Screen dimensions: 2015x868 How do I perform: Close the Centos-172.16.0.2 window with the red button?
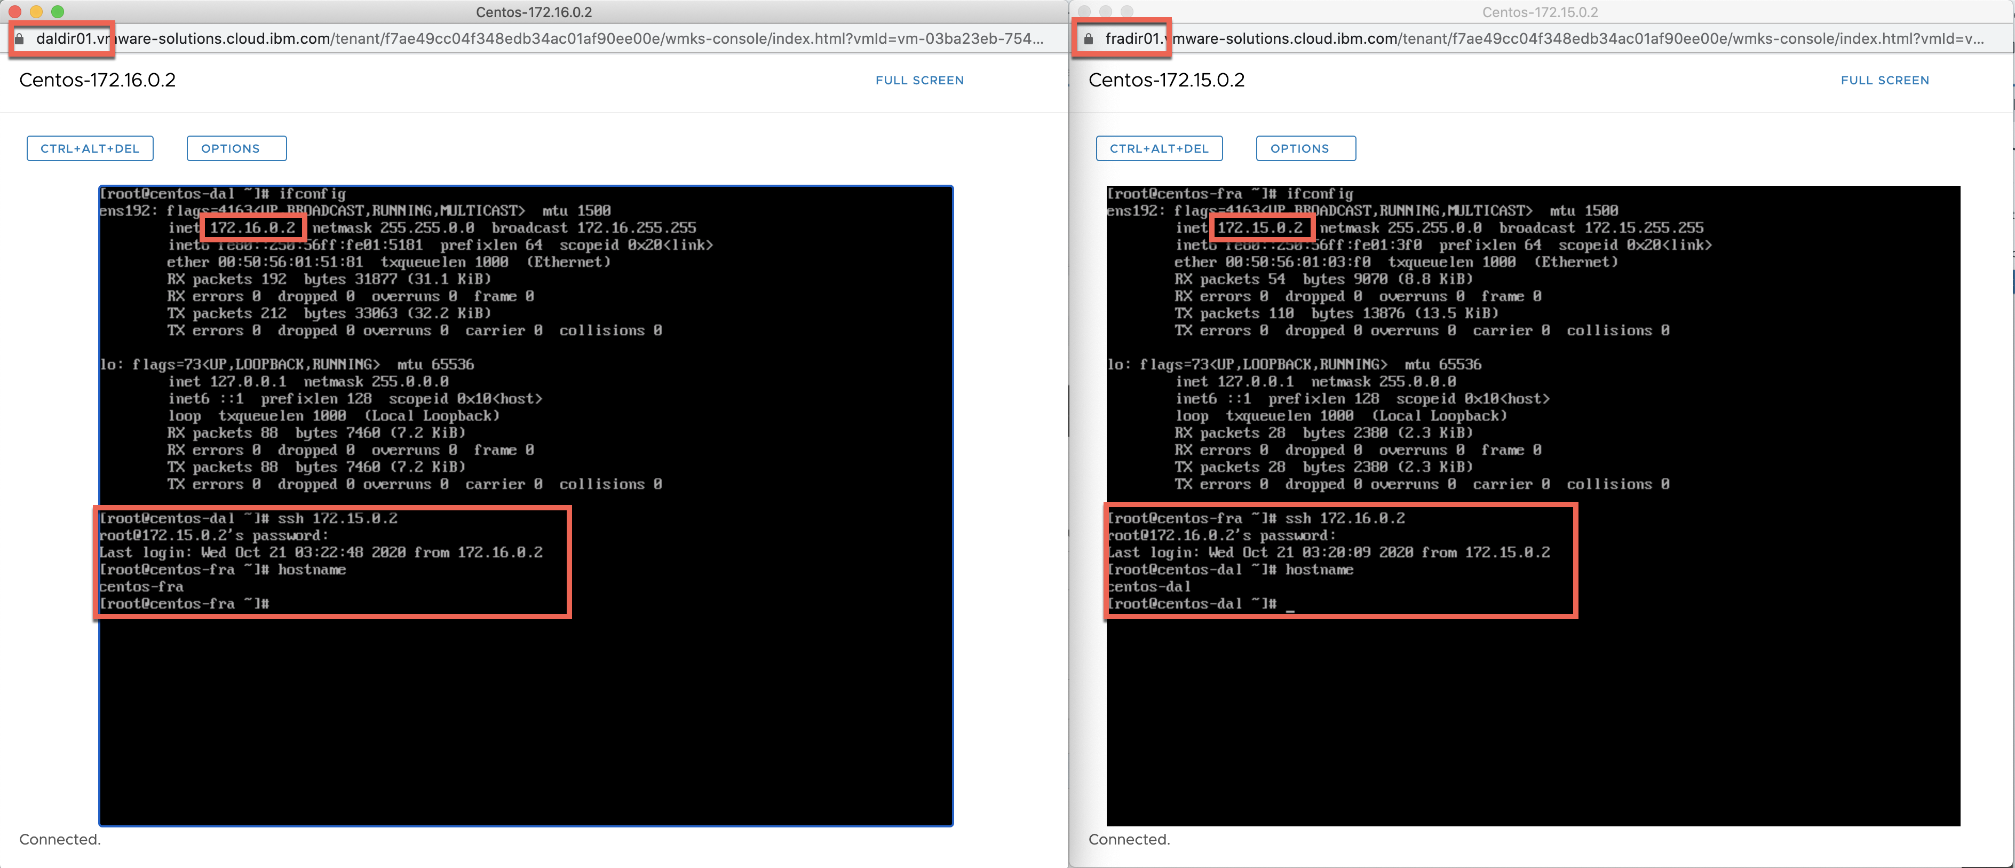click(15, 12)
